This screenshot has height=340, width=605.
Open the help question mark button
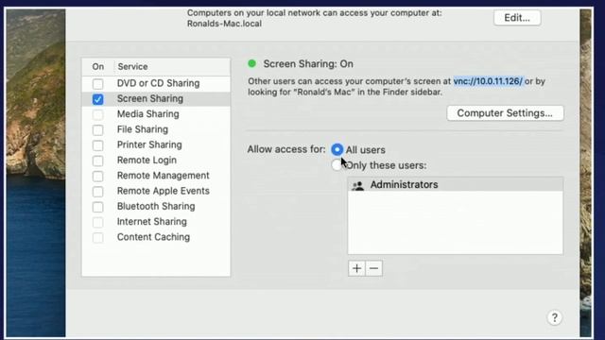(x=555, y=317)
